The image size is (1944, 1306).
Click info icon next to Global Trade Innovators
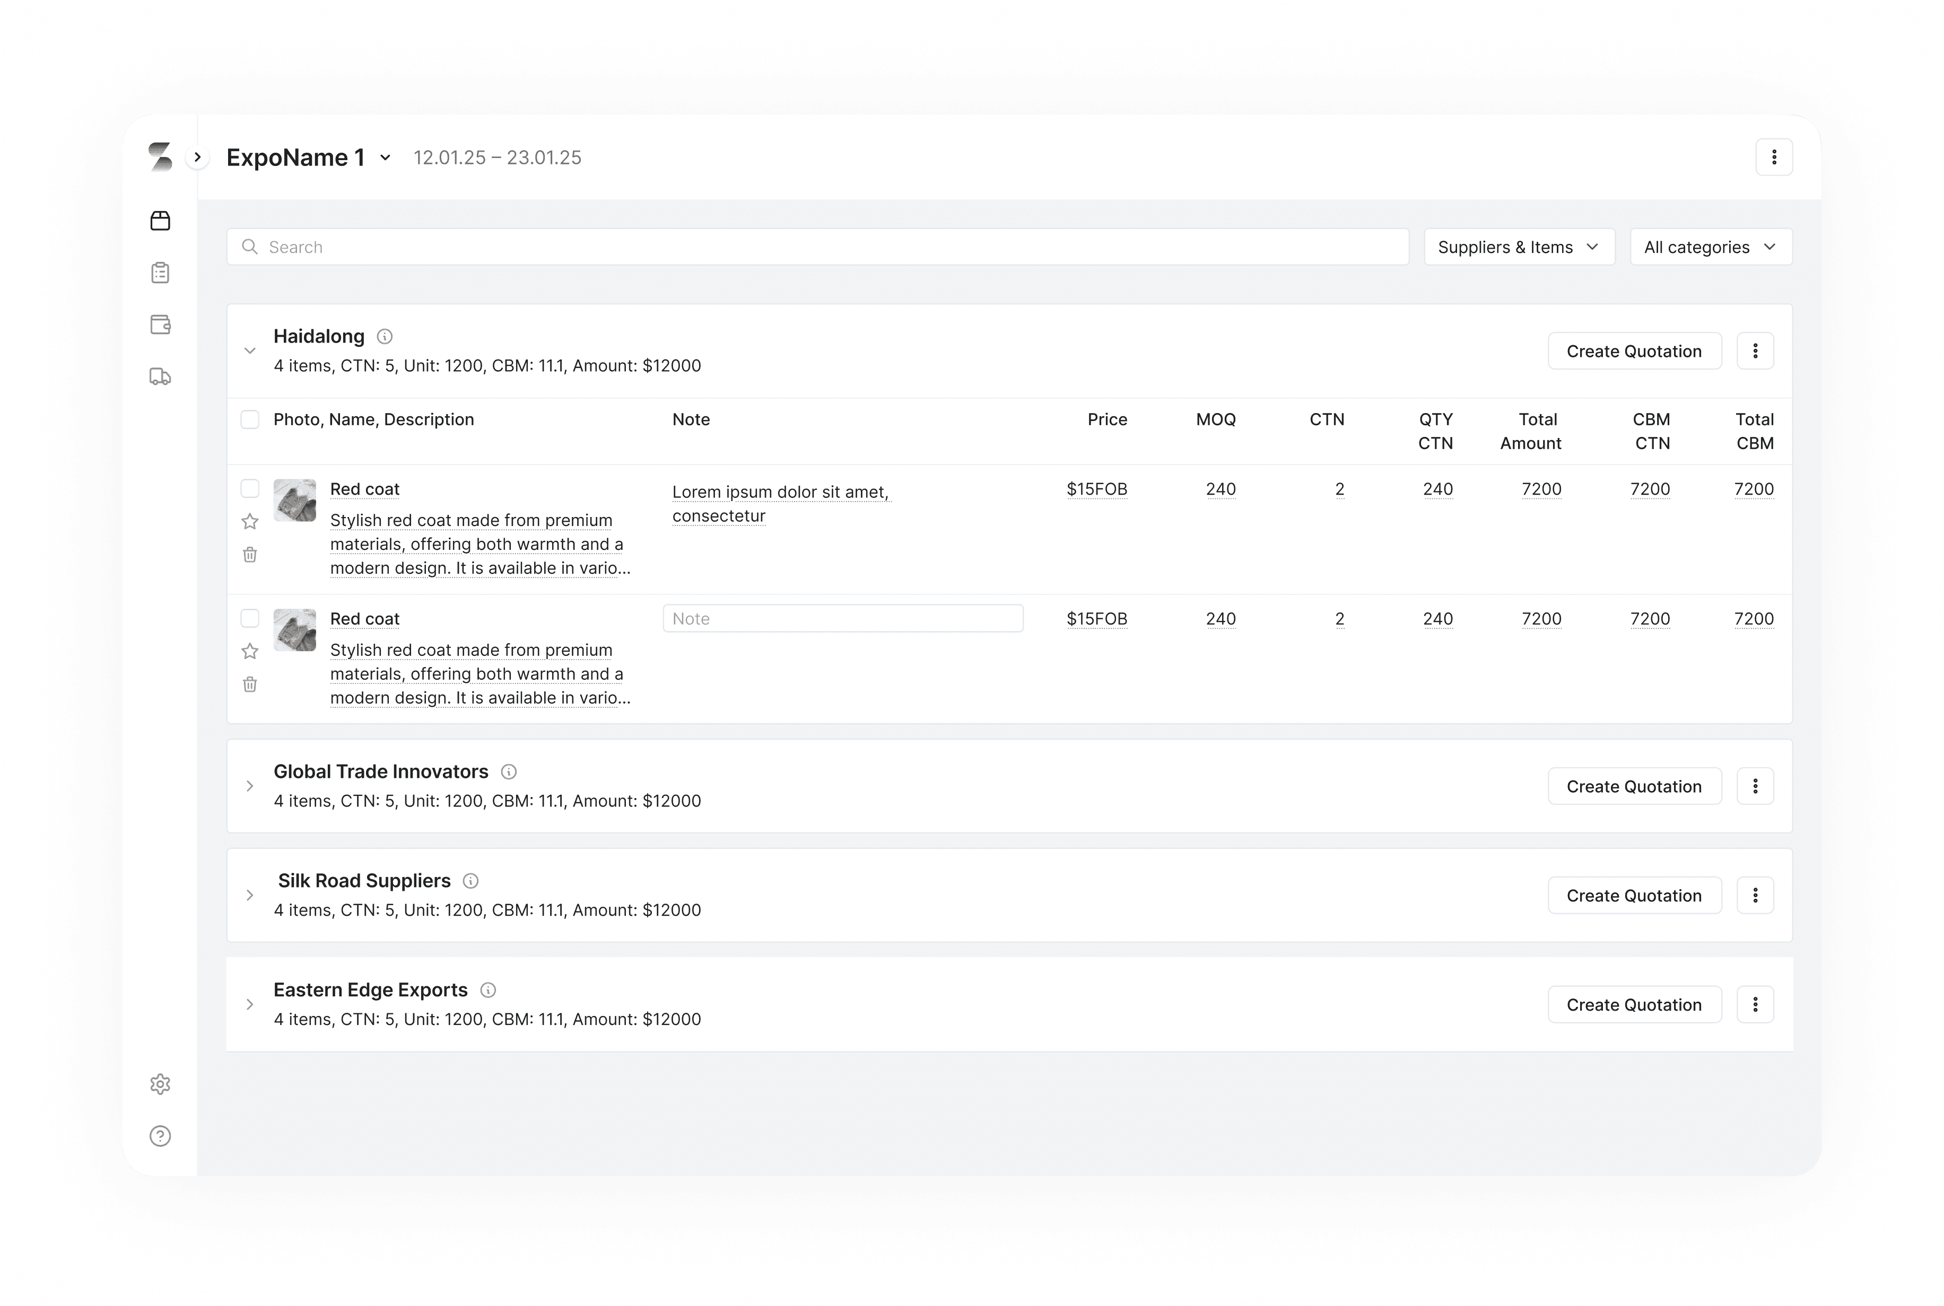click(x=508, y=772)
